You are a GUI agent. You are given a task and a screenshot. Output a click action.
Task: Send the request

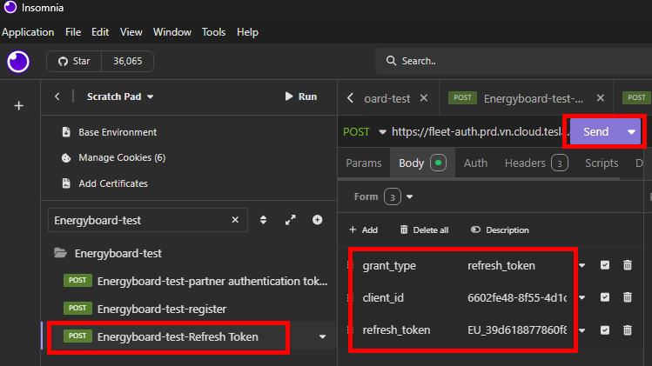point(596,131)
